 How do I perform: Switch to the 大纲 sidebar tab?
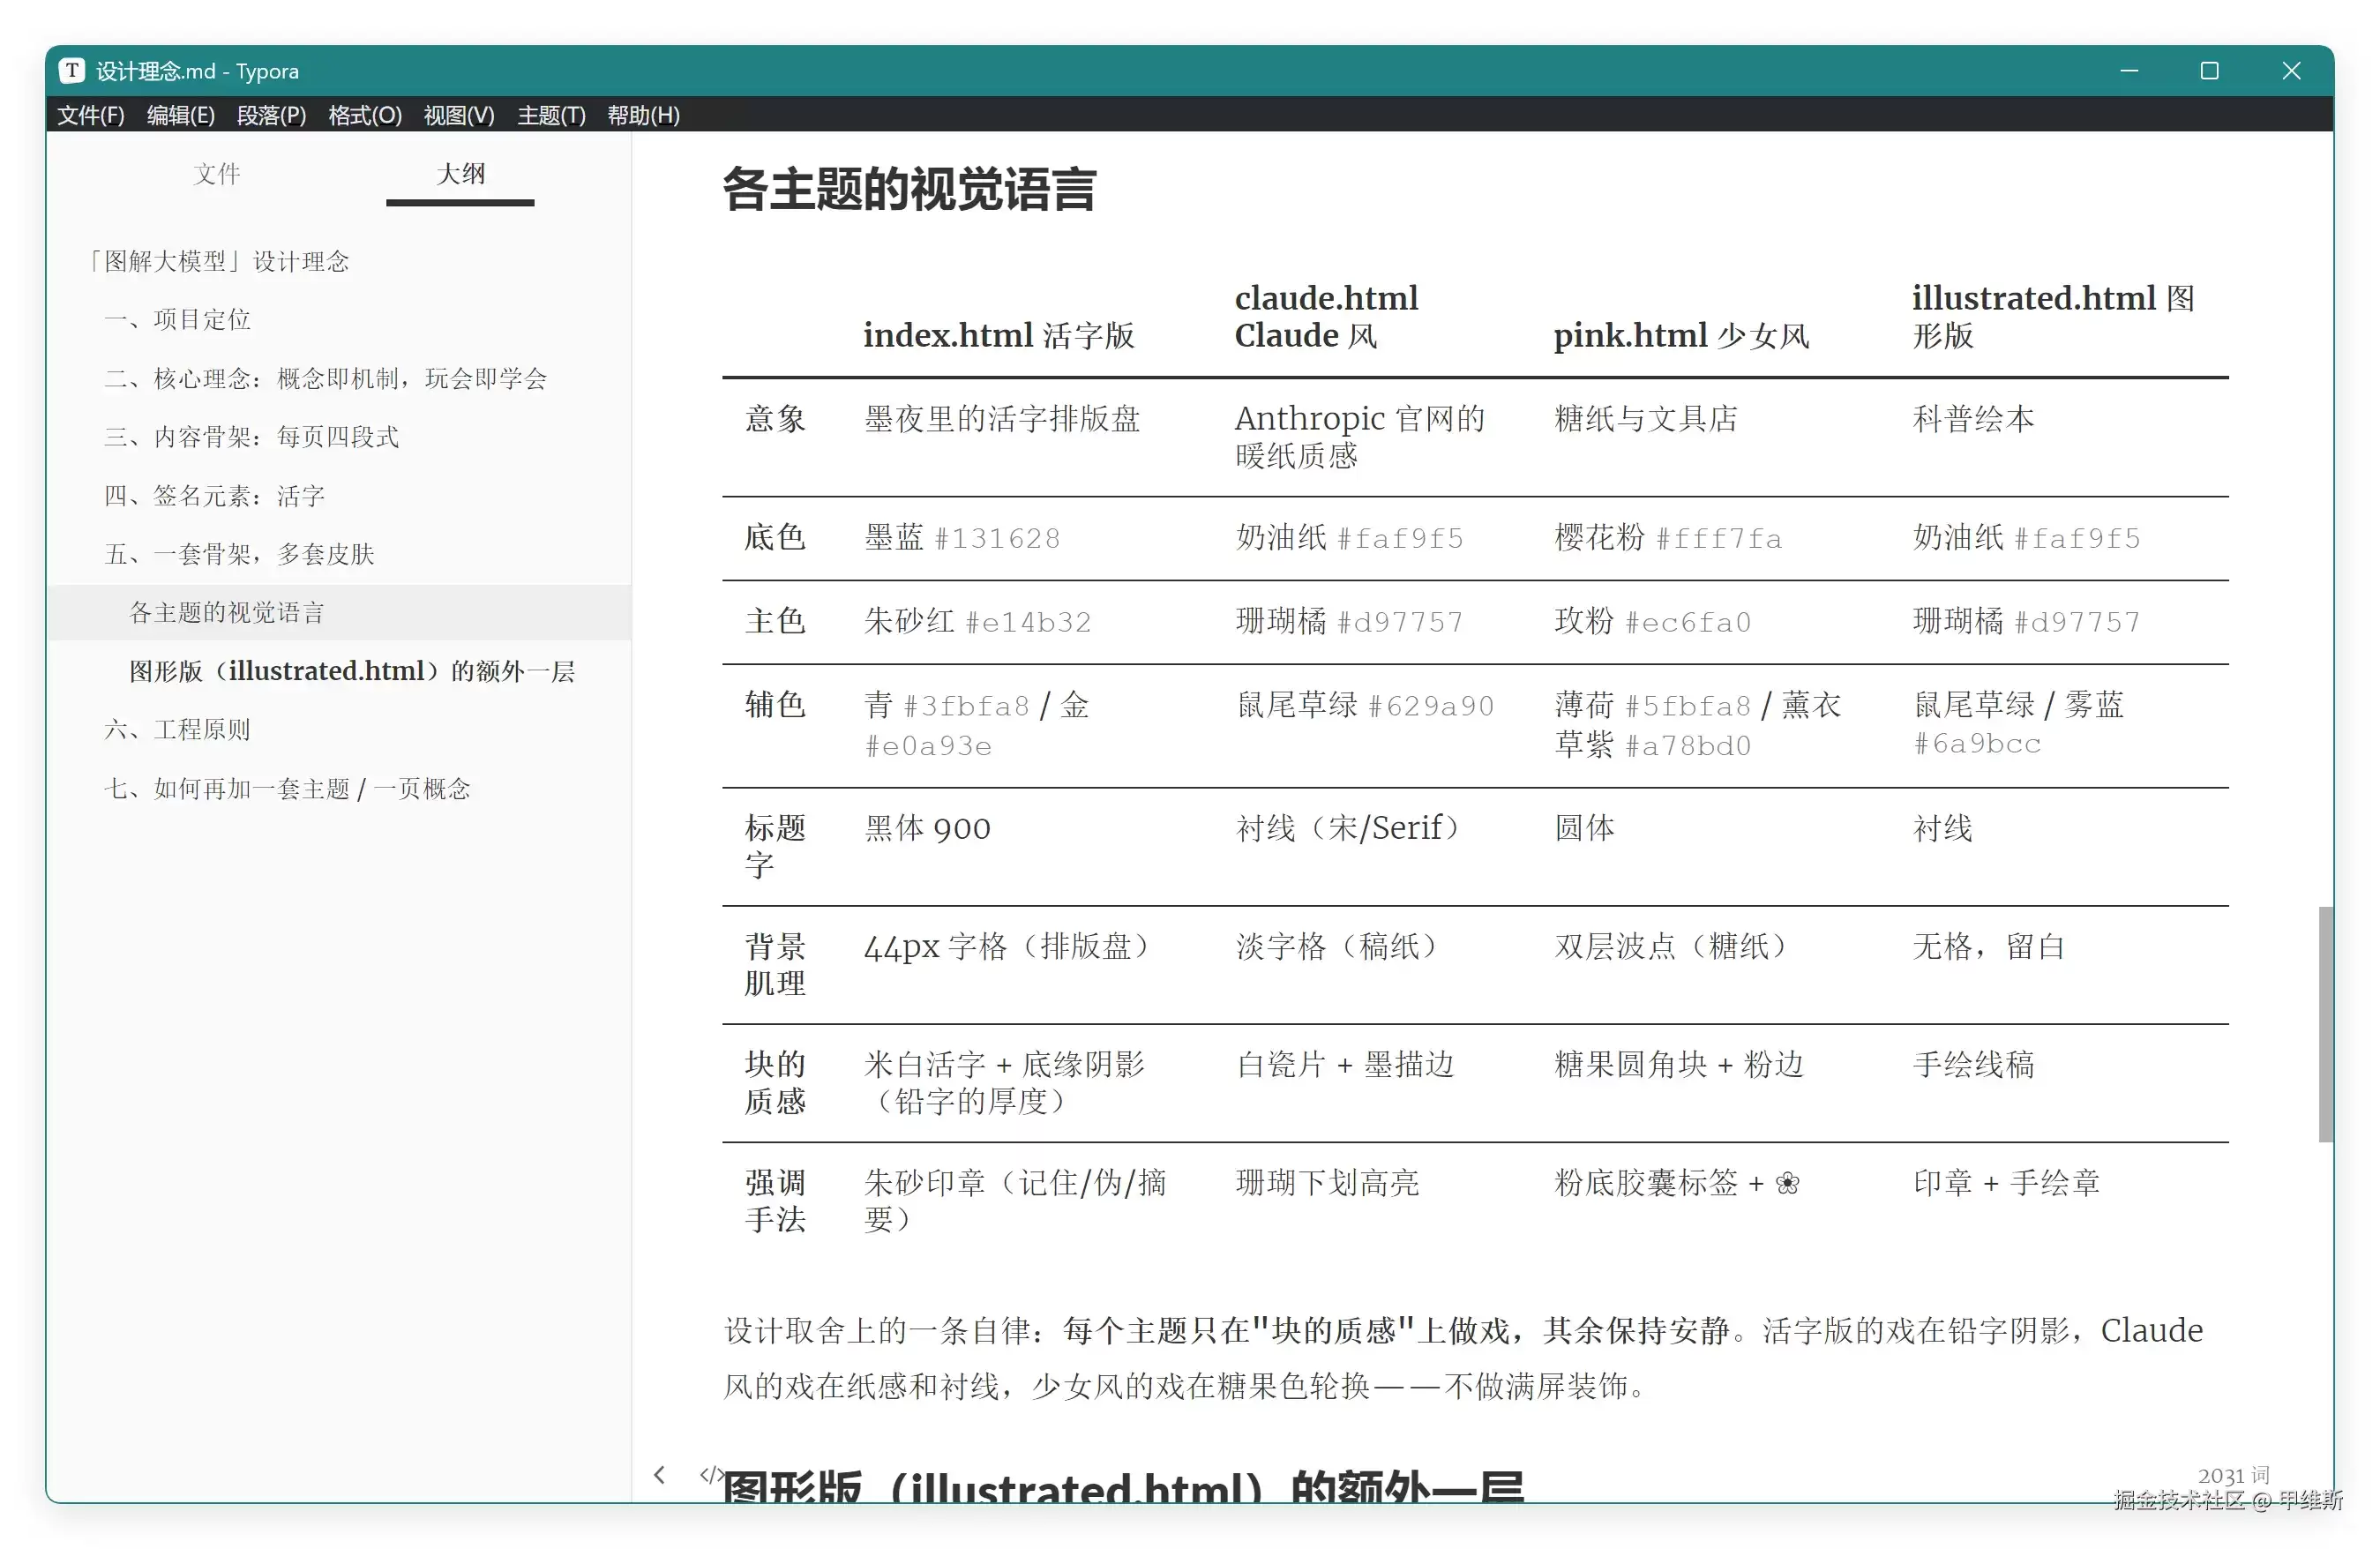point(460,174)
